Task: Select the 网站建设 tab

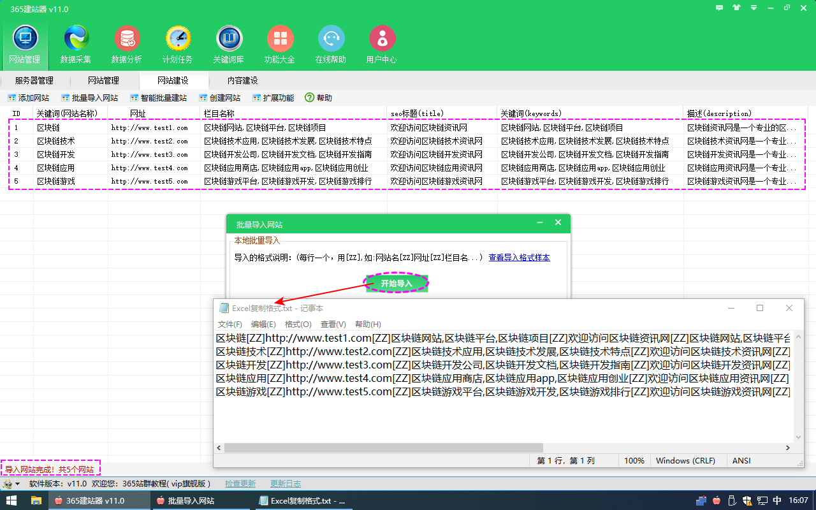Action: tap(173, 80)
